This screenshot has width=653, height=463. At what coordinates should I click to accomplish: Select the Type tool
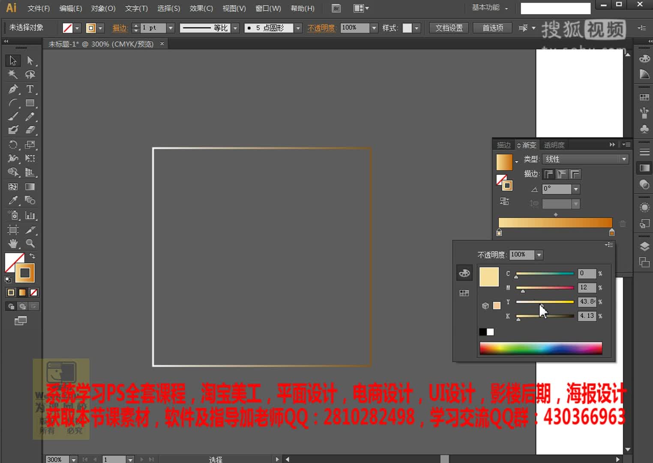point(30,89)
